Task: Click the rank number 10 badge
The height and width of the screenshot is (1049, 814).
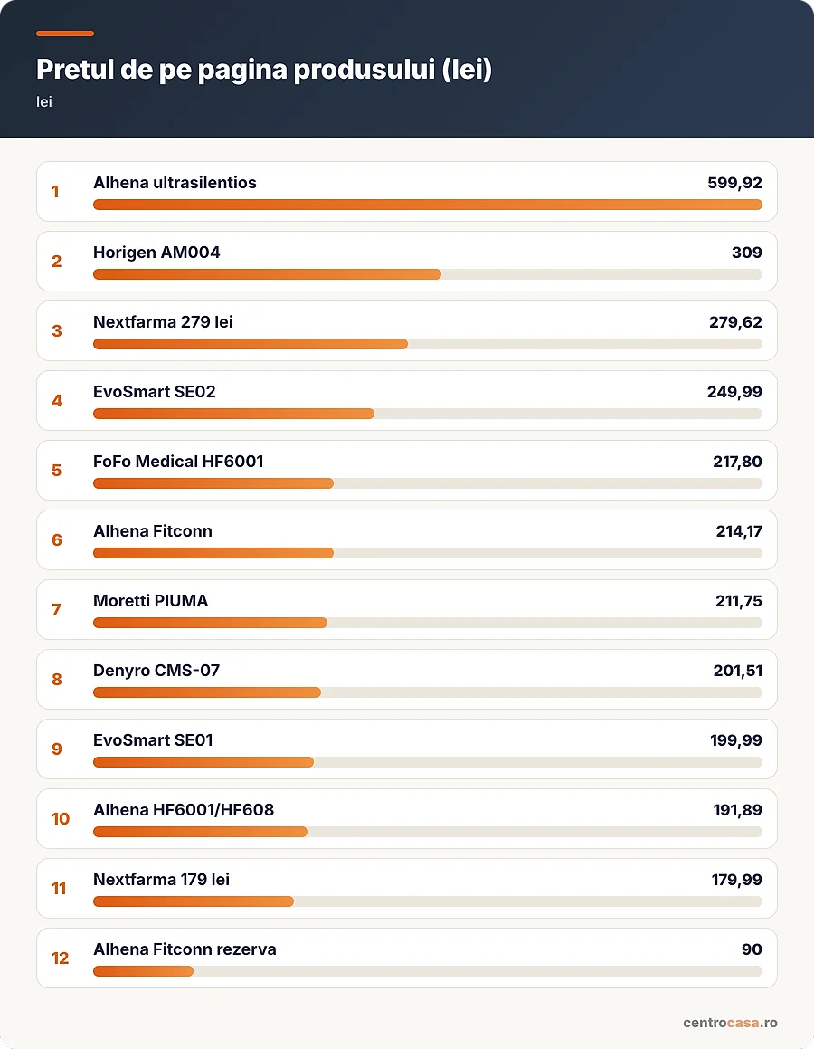Action: click(x=61, y=819)
